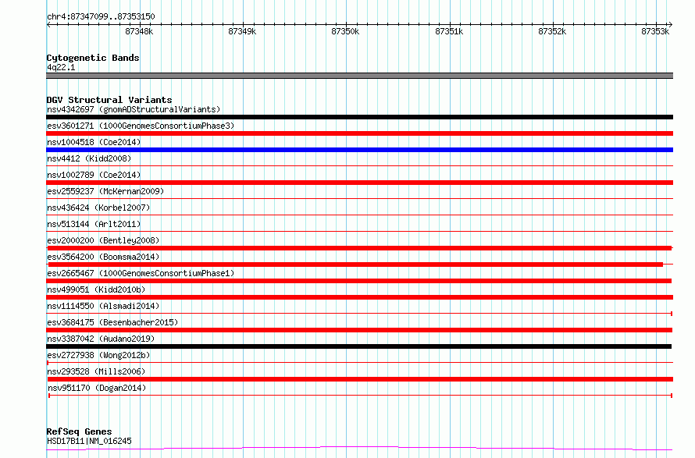
Task: Click the gray 4q22.1 cytogenetic band bar
Action: 359,76
